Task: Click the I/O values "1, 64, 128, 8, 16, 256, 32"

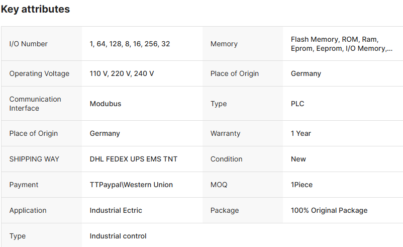Action: 130,44
